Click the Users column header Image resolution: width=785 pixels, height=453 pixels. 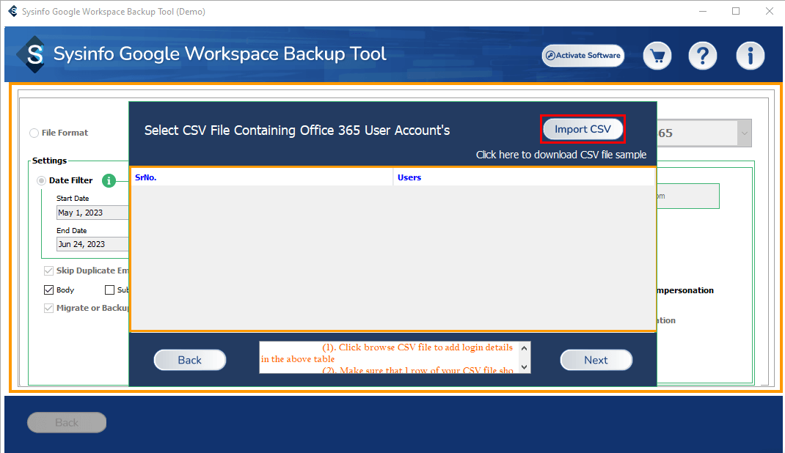pyautogui.click(x=524, y=177)
